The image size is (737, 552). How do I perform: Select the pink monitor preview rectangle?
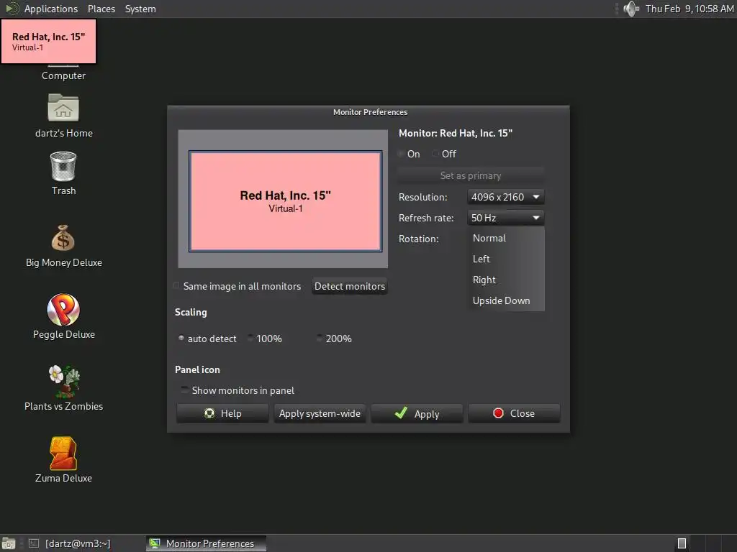pyautogui.click(x=285, y=201)
